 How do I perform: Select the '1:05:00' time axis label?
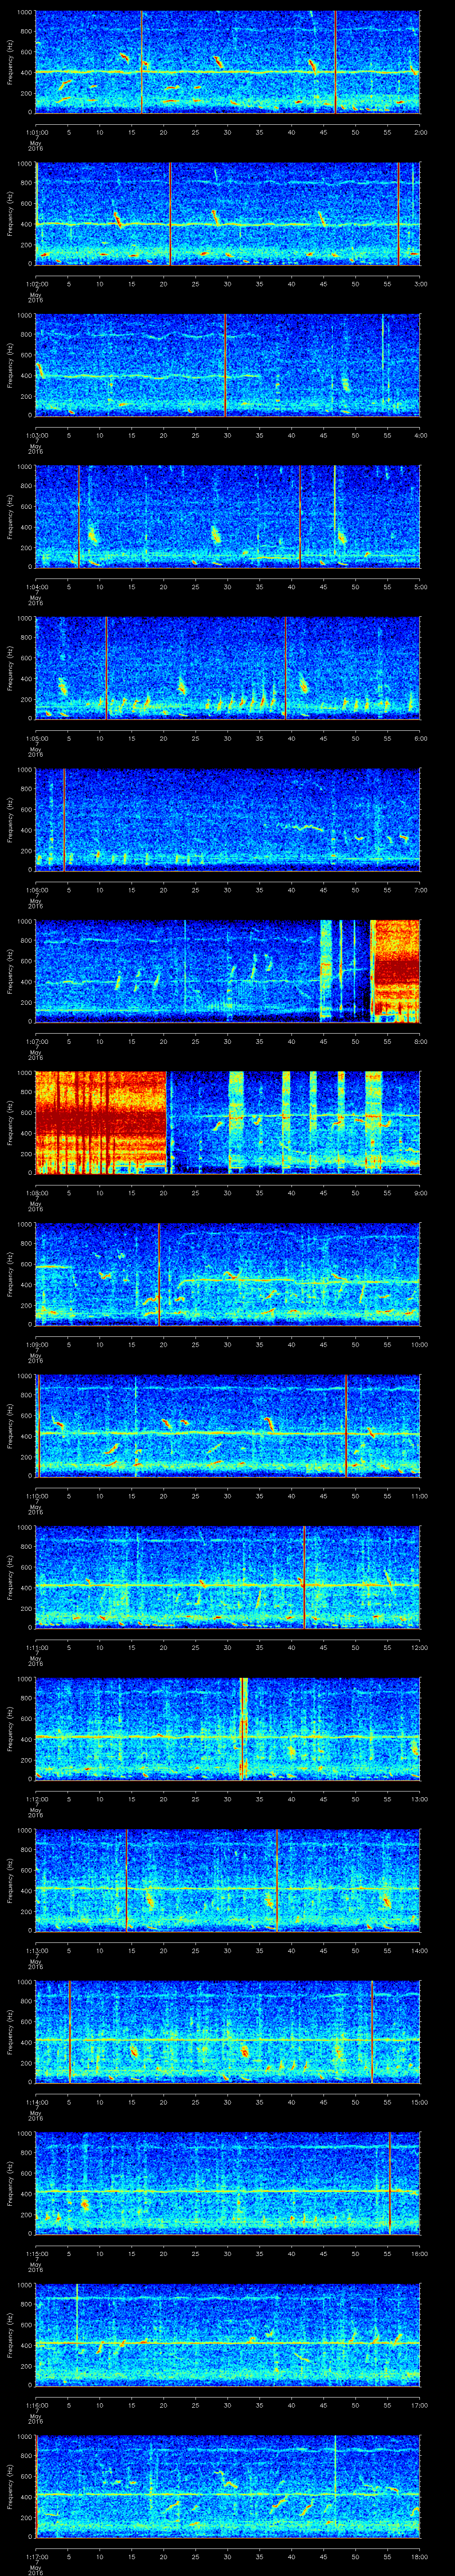(x=36, y=738)
